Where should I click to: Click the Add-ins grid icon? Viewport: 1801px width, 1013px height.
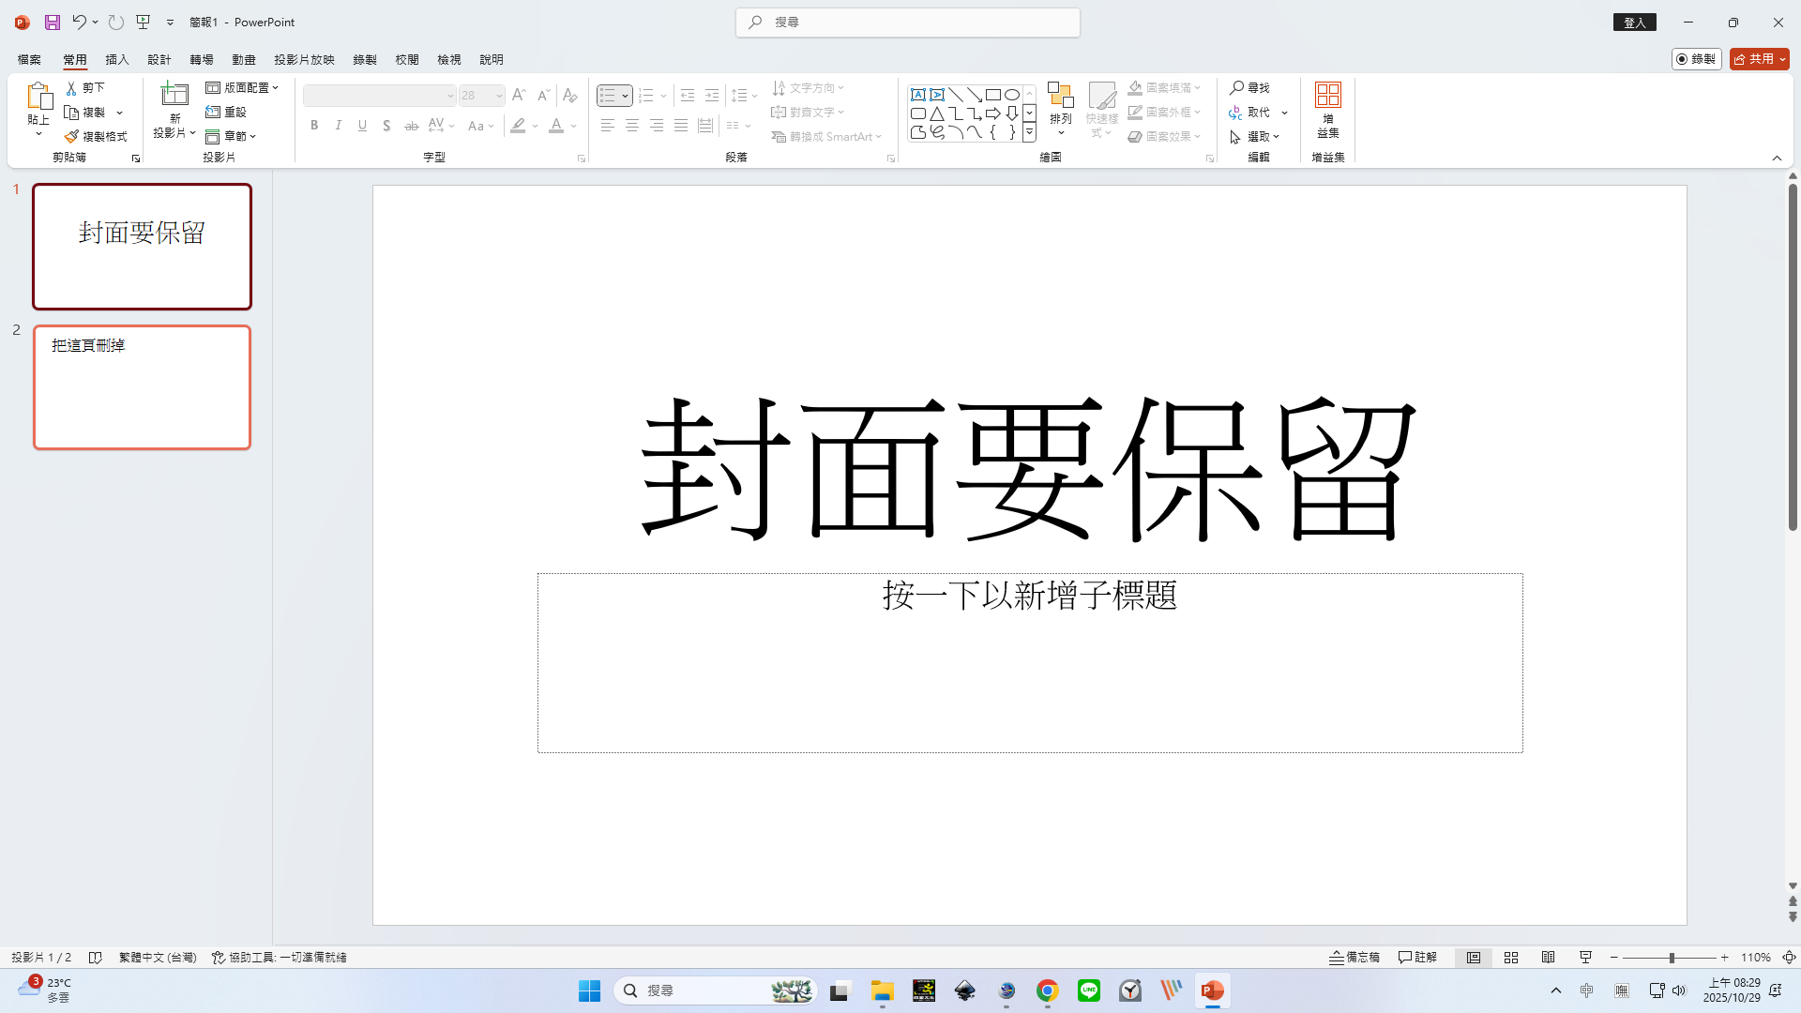(x=1327, y=95)
